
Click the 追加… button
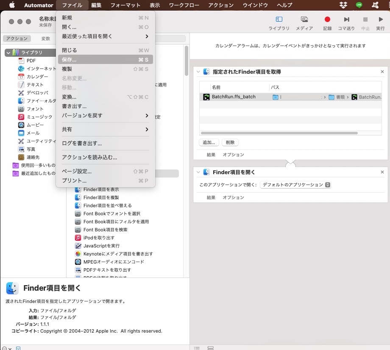point(209,142)
